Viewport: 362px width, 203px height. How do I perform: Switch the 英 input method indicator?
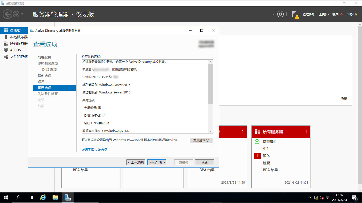(x=328, y=198)
